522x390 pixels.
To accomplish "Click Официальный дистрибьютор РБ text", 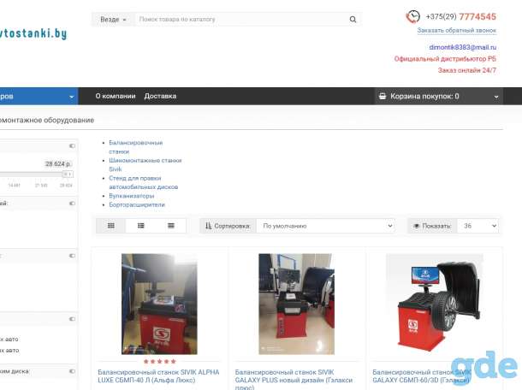I will pos(445,59).
